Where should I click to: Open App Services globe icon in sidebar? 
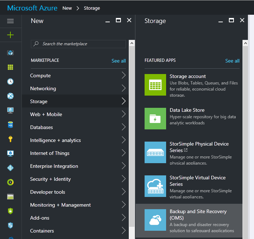10,96
